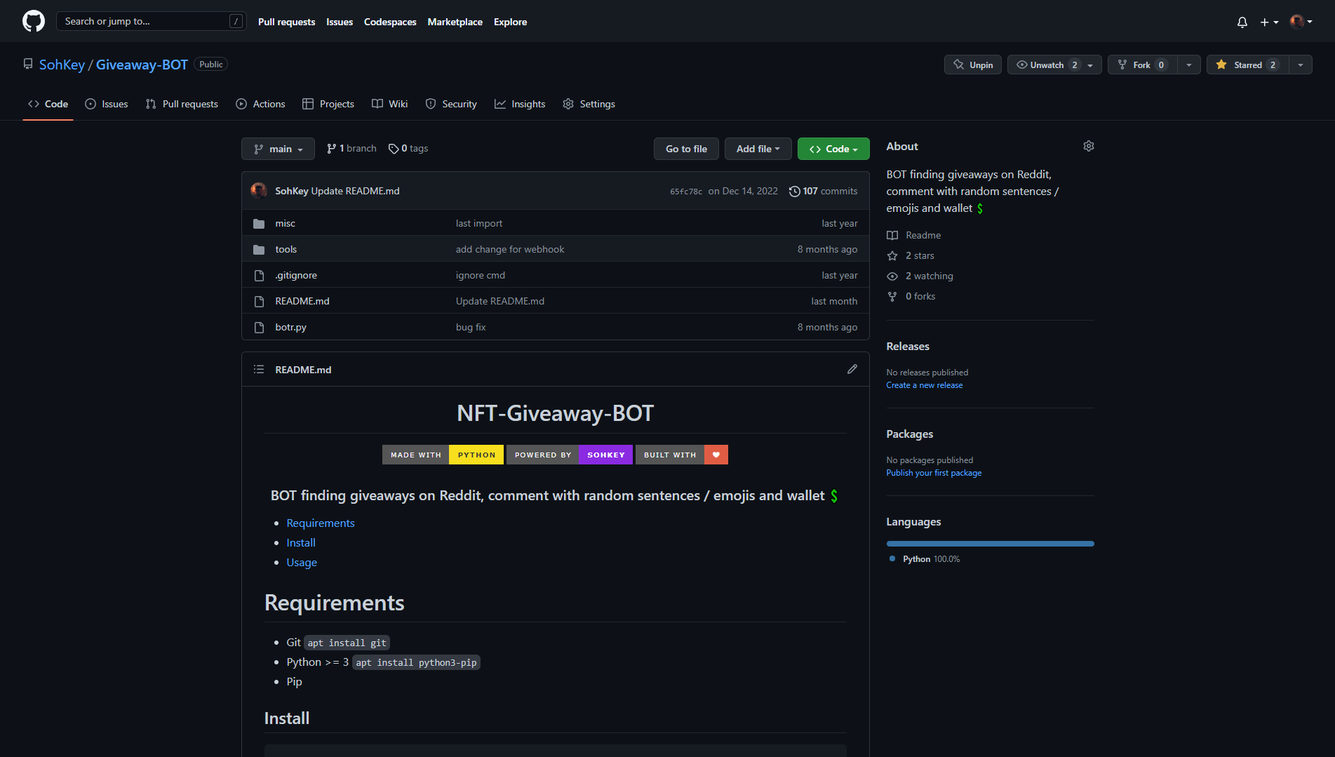Open the README table of contents icon
The image size is (1335, 757).
point(259,369)
